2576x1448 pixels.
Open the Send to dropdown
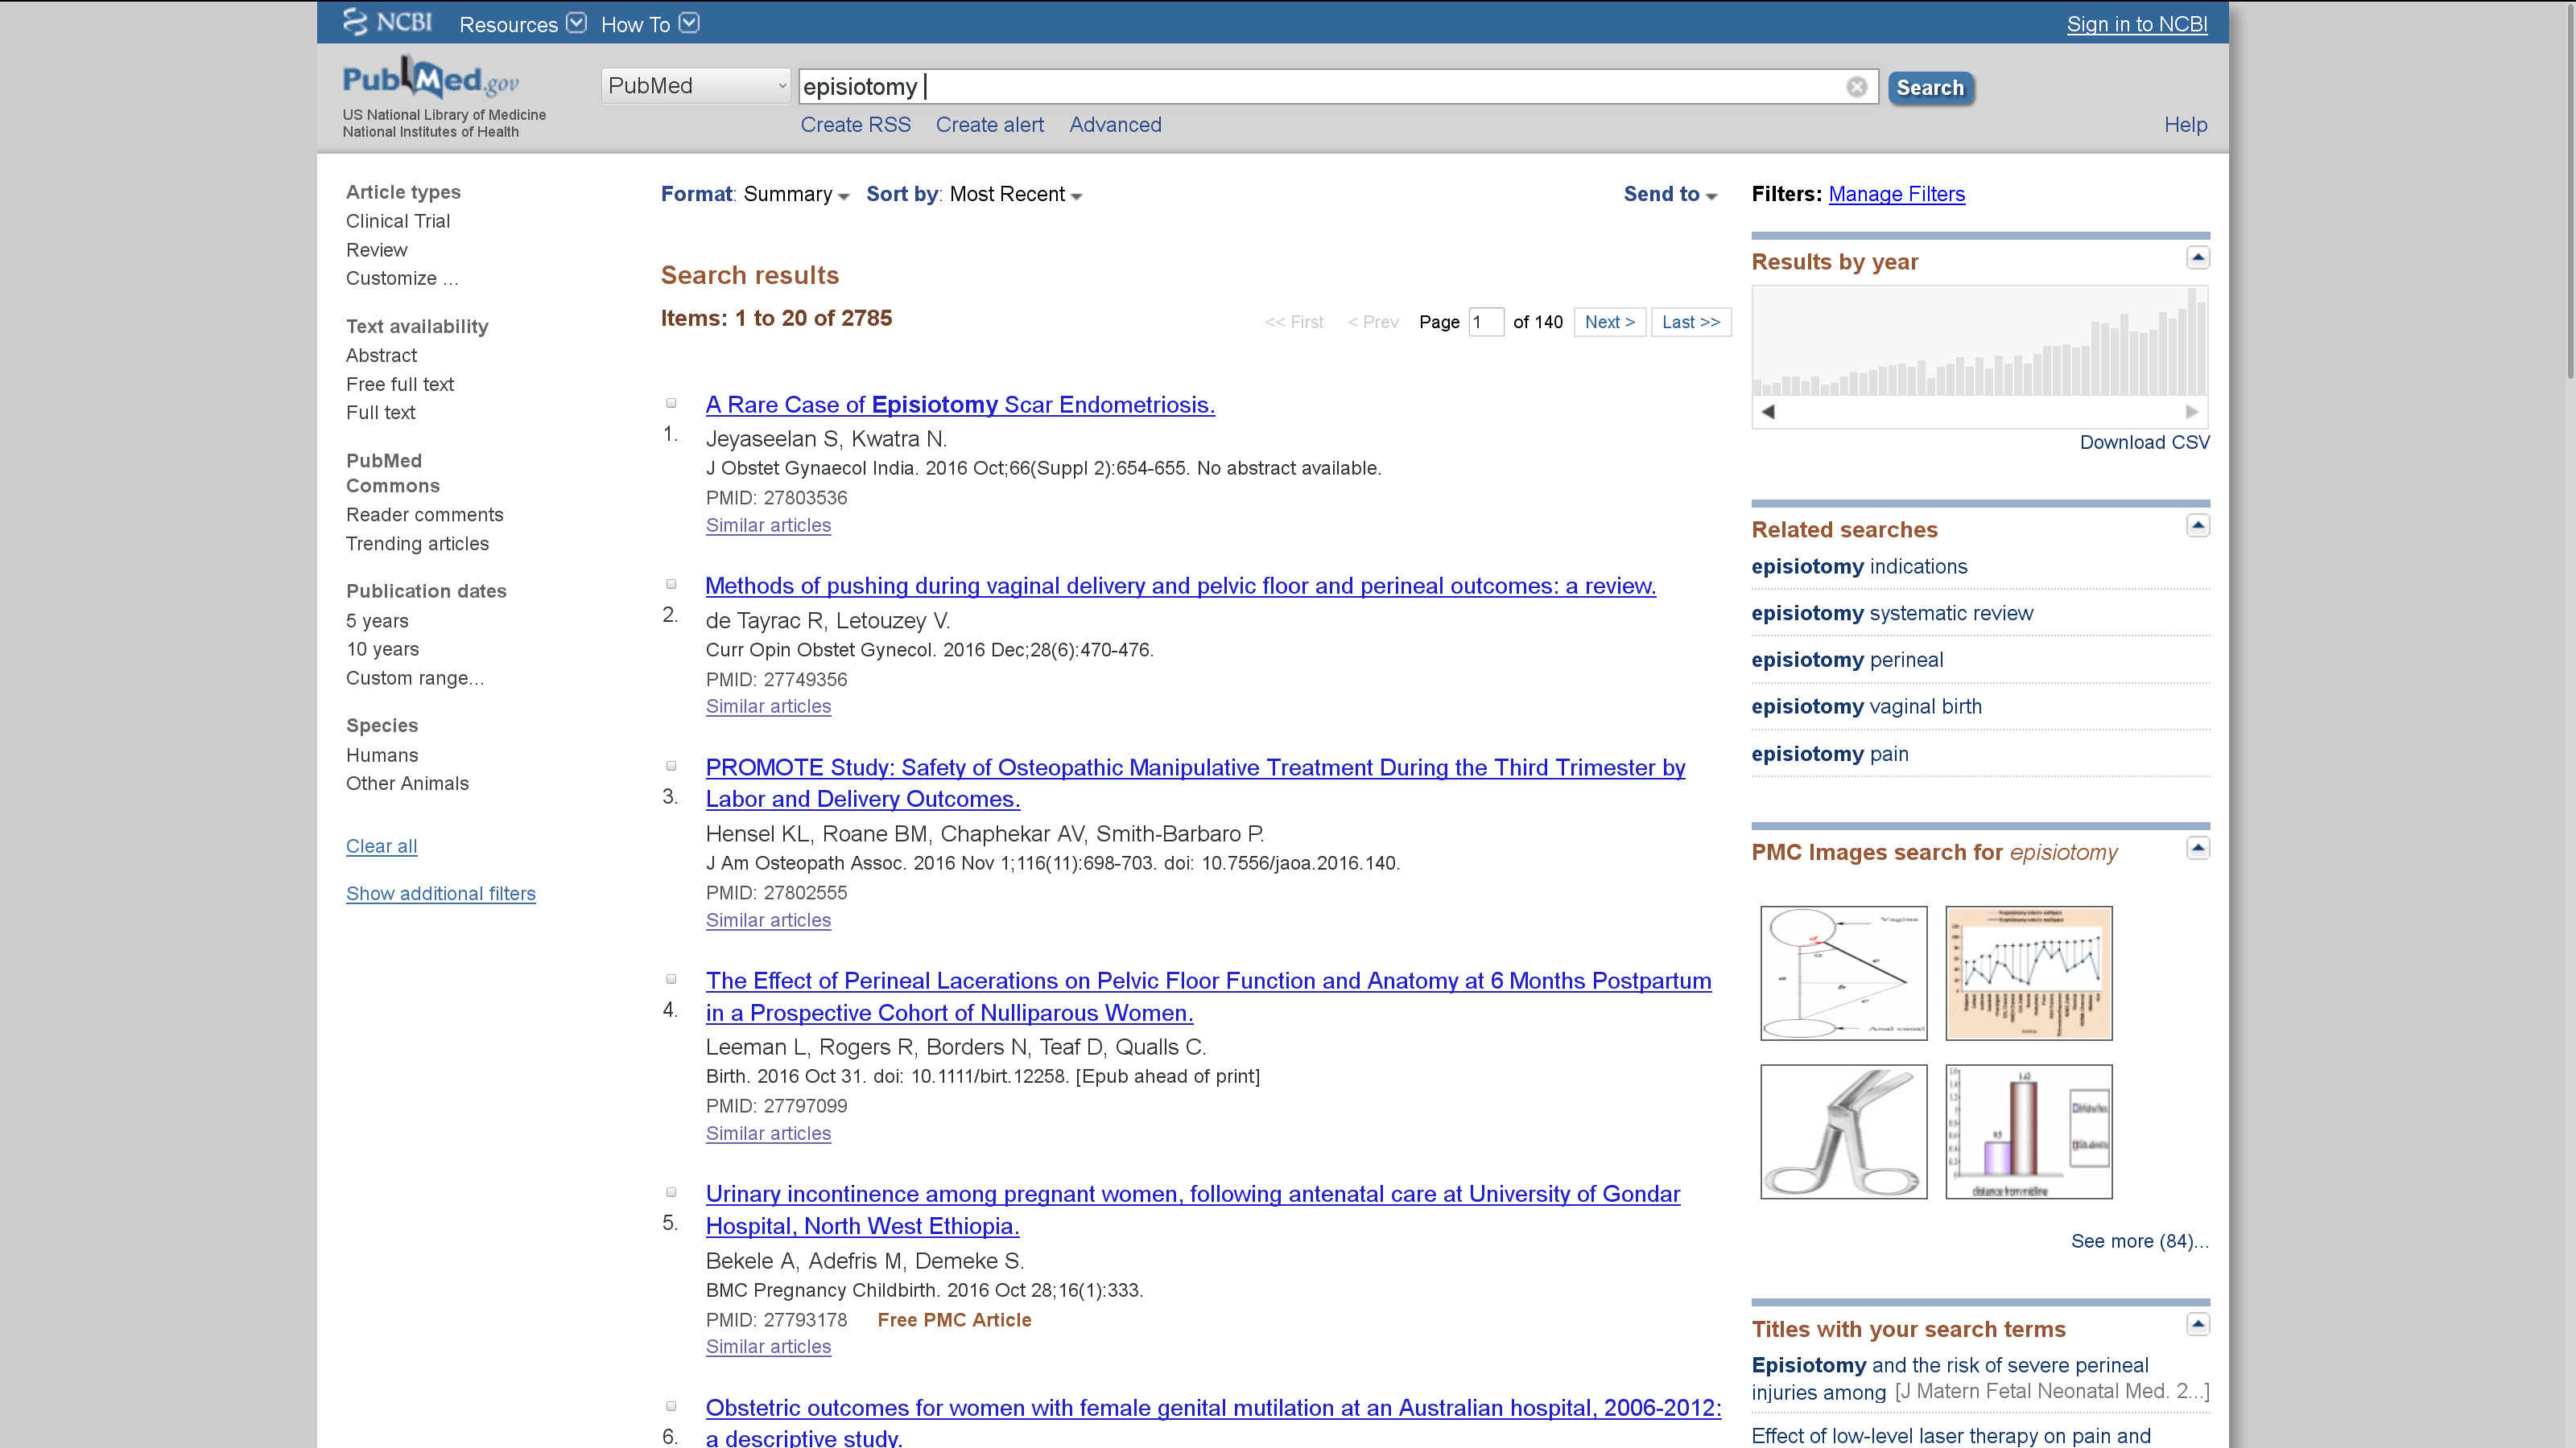[x=1670, y=194]
